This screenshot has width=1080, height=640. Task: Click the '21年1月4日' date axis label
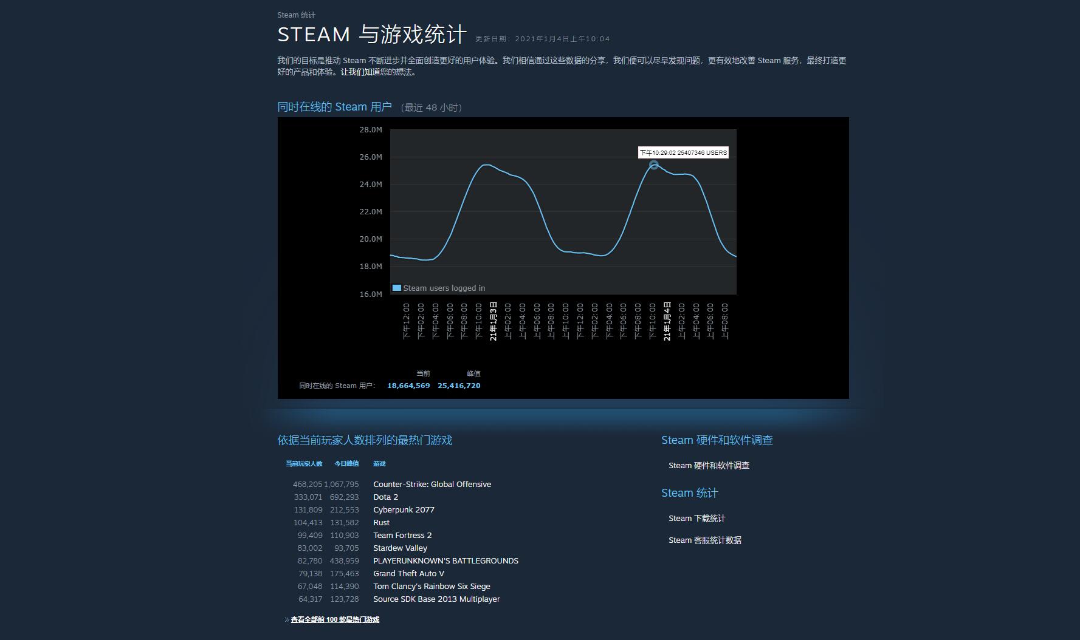667,321
